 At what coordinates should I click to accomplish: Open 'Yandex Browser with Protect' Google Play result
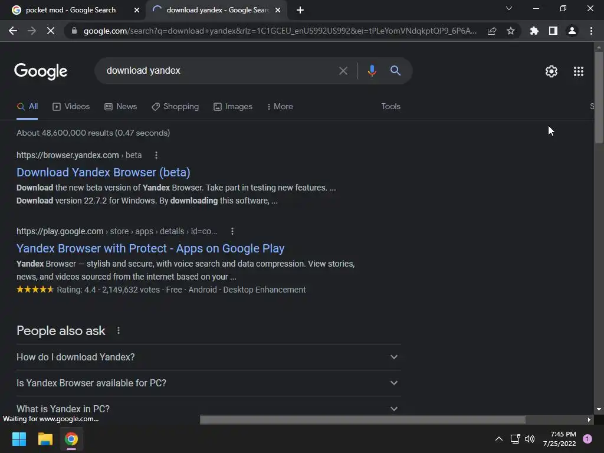(x=150, y=248)
